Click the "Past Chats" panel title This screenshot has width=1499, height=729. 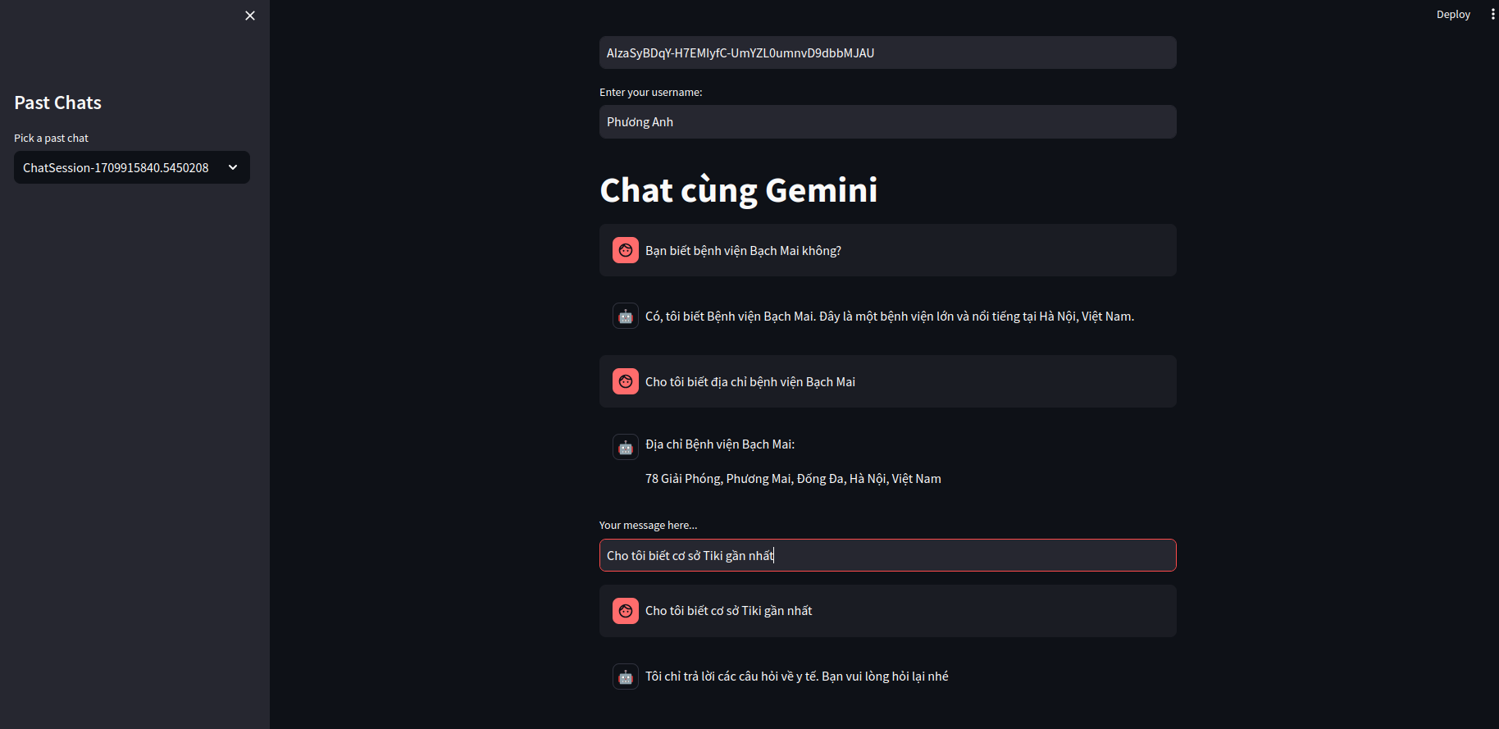[57, 103]
